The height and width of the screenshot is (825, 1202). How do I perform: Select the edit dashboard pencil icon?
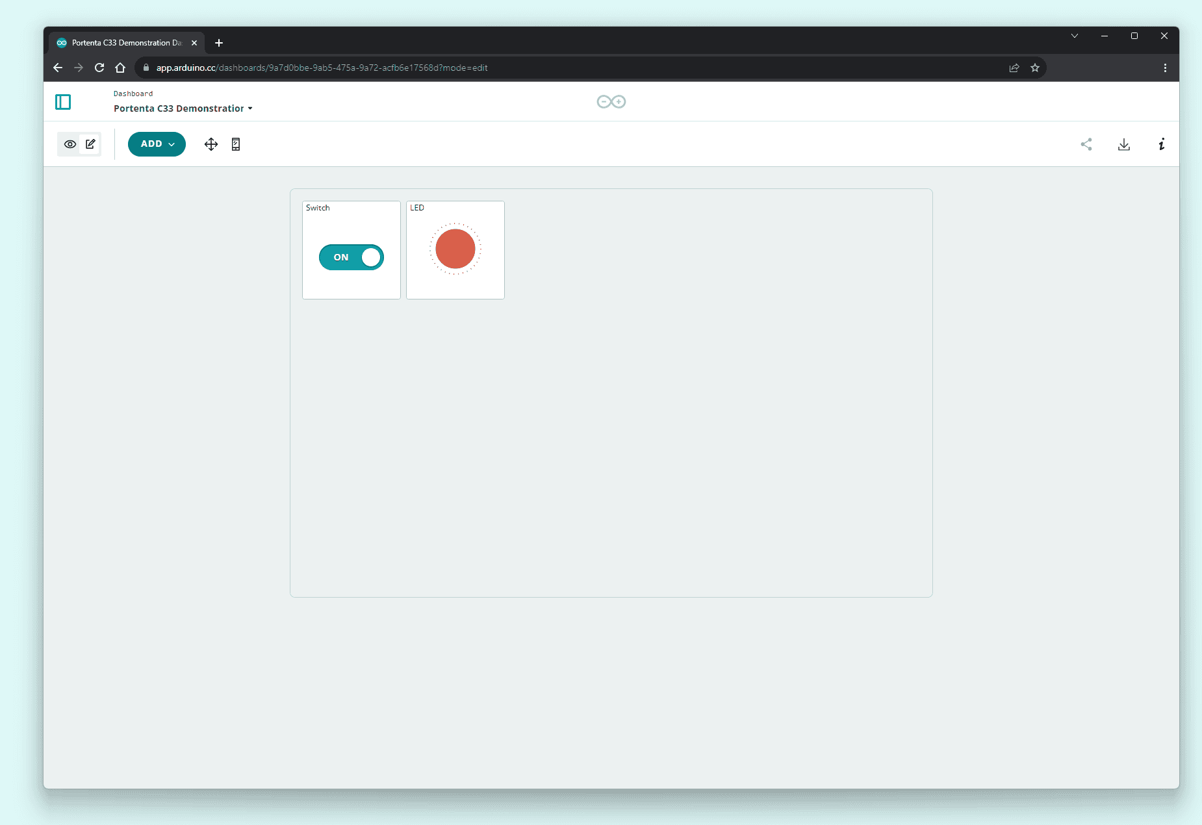click(x=90, y=144)
